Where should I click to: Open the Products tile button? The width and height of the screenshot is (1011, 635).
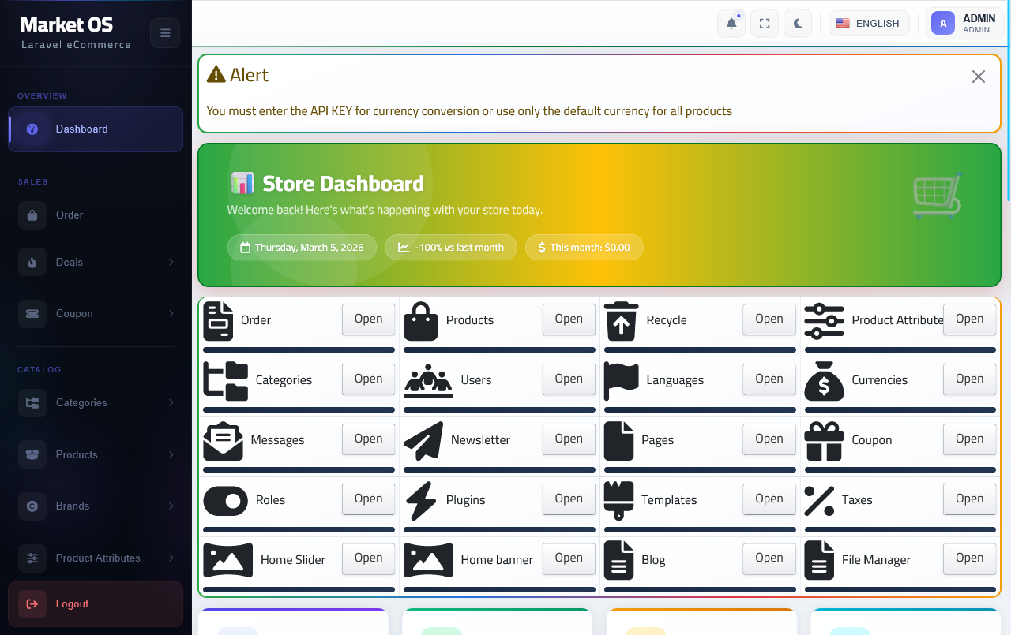click(568, 319)
